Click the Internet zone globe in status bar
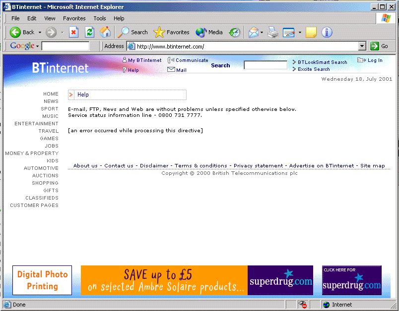This screenshot has height=311, width=399. [326, 305]
